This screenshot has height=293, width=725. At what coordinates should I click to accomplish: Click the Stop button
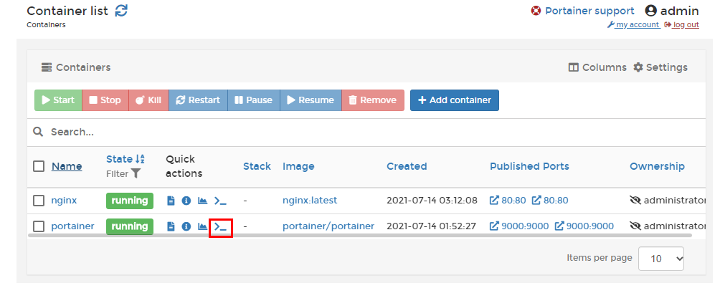click(x=105, y=100)
